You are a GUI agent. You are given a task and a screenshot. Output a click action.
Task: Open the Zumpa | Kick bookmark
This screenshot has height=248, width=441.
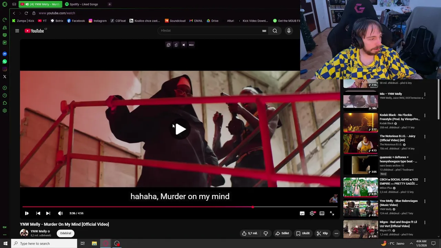tap(23, 21)
